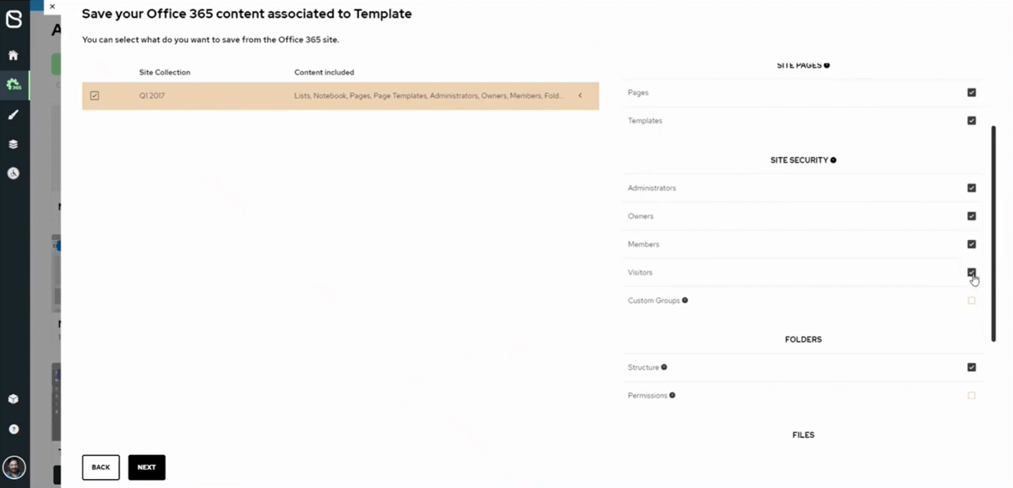Open the help question mark icon

click(13, 429)
